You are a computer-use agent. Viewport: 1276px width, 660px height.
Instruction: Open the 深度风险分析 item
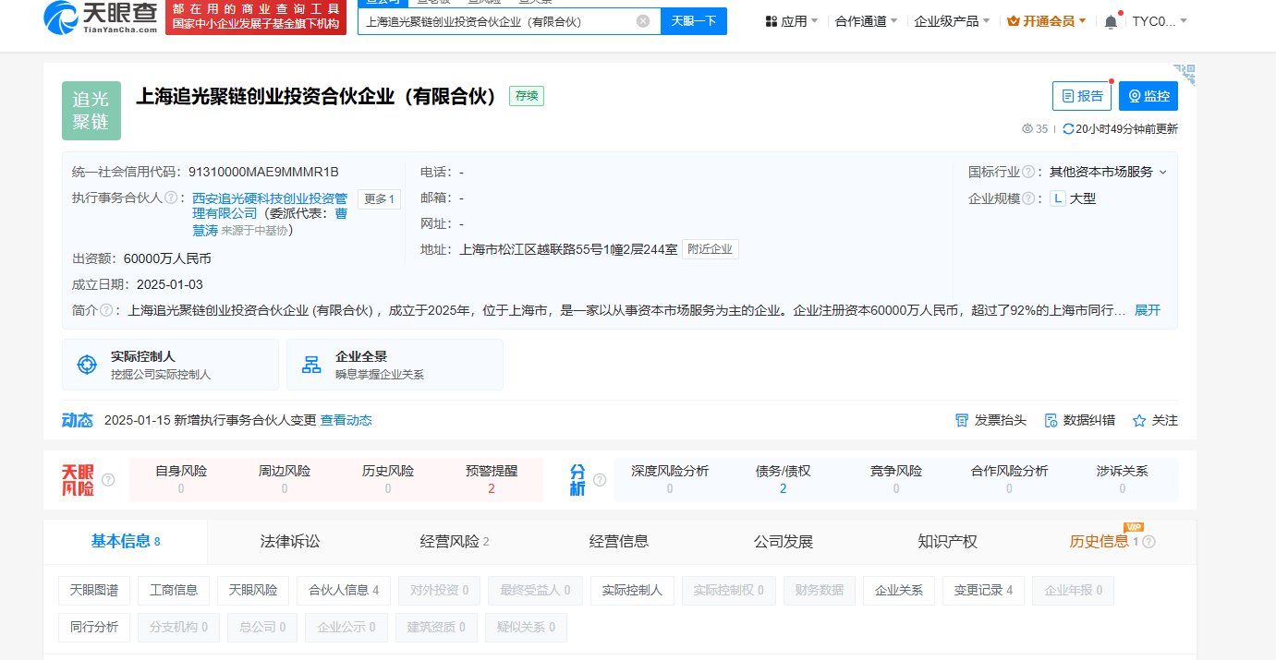click(x=670, y=480)
